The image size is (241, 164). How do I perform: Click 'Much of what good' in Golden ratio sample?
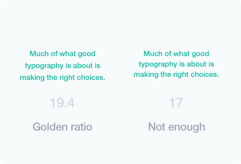point(62,54)
